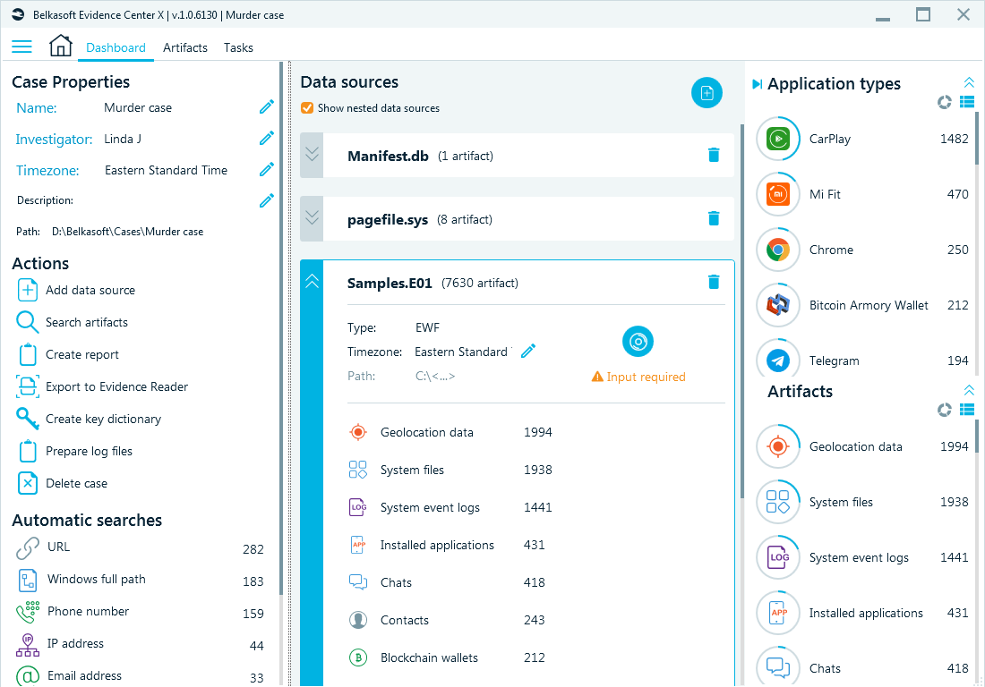Click Add data source action

pyautogui.click(x=76, y=290)
